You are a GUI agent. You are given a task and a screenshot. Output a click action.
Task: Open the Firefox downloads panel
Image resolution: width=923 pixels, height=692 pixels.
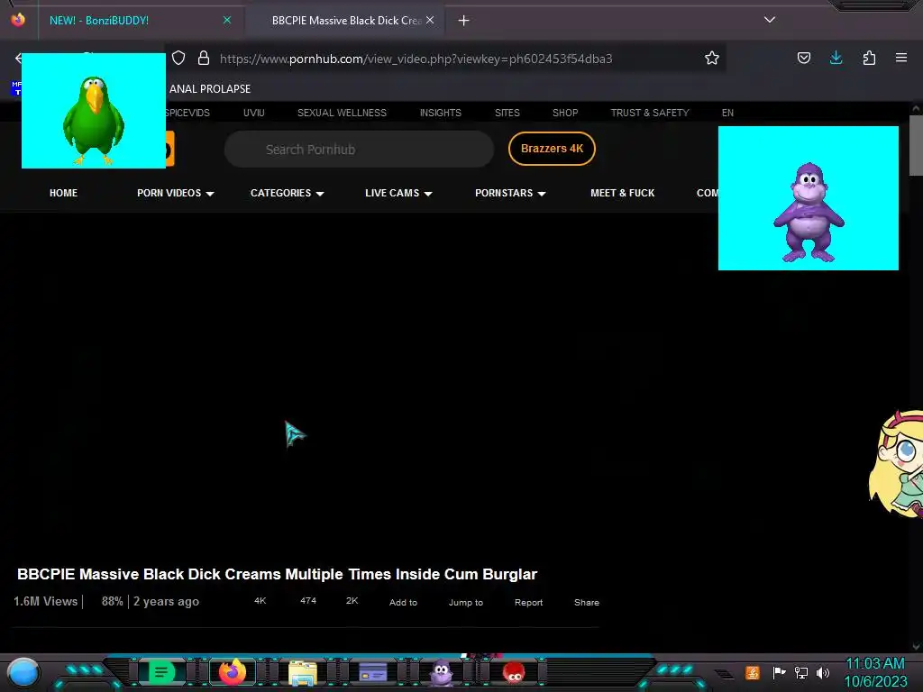coord(836,58)
